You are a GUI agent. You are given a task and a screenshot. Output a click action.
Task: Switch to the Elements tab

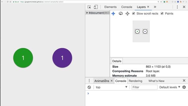coord(110,7)
